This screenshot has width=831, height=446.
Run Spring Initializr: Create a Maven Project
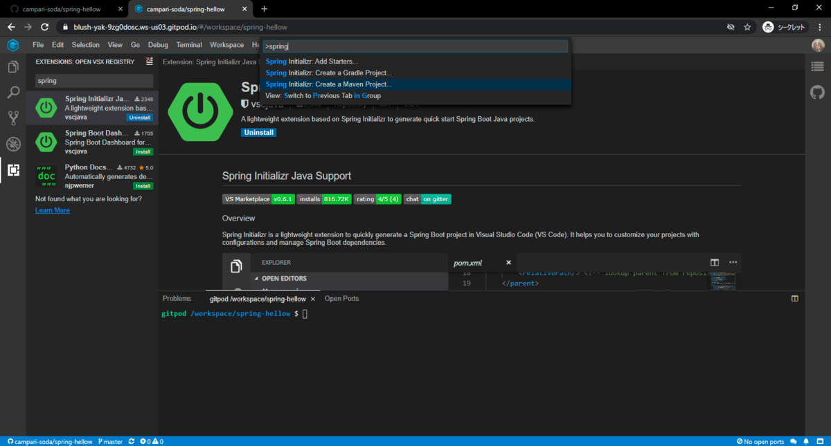[x=415, y=84]
